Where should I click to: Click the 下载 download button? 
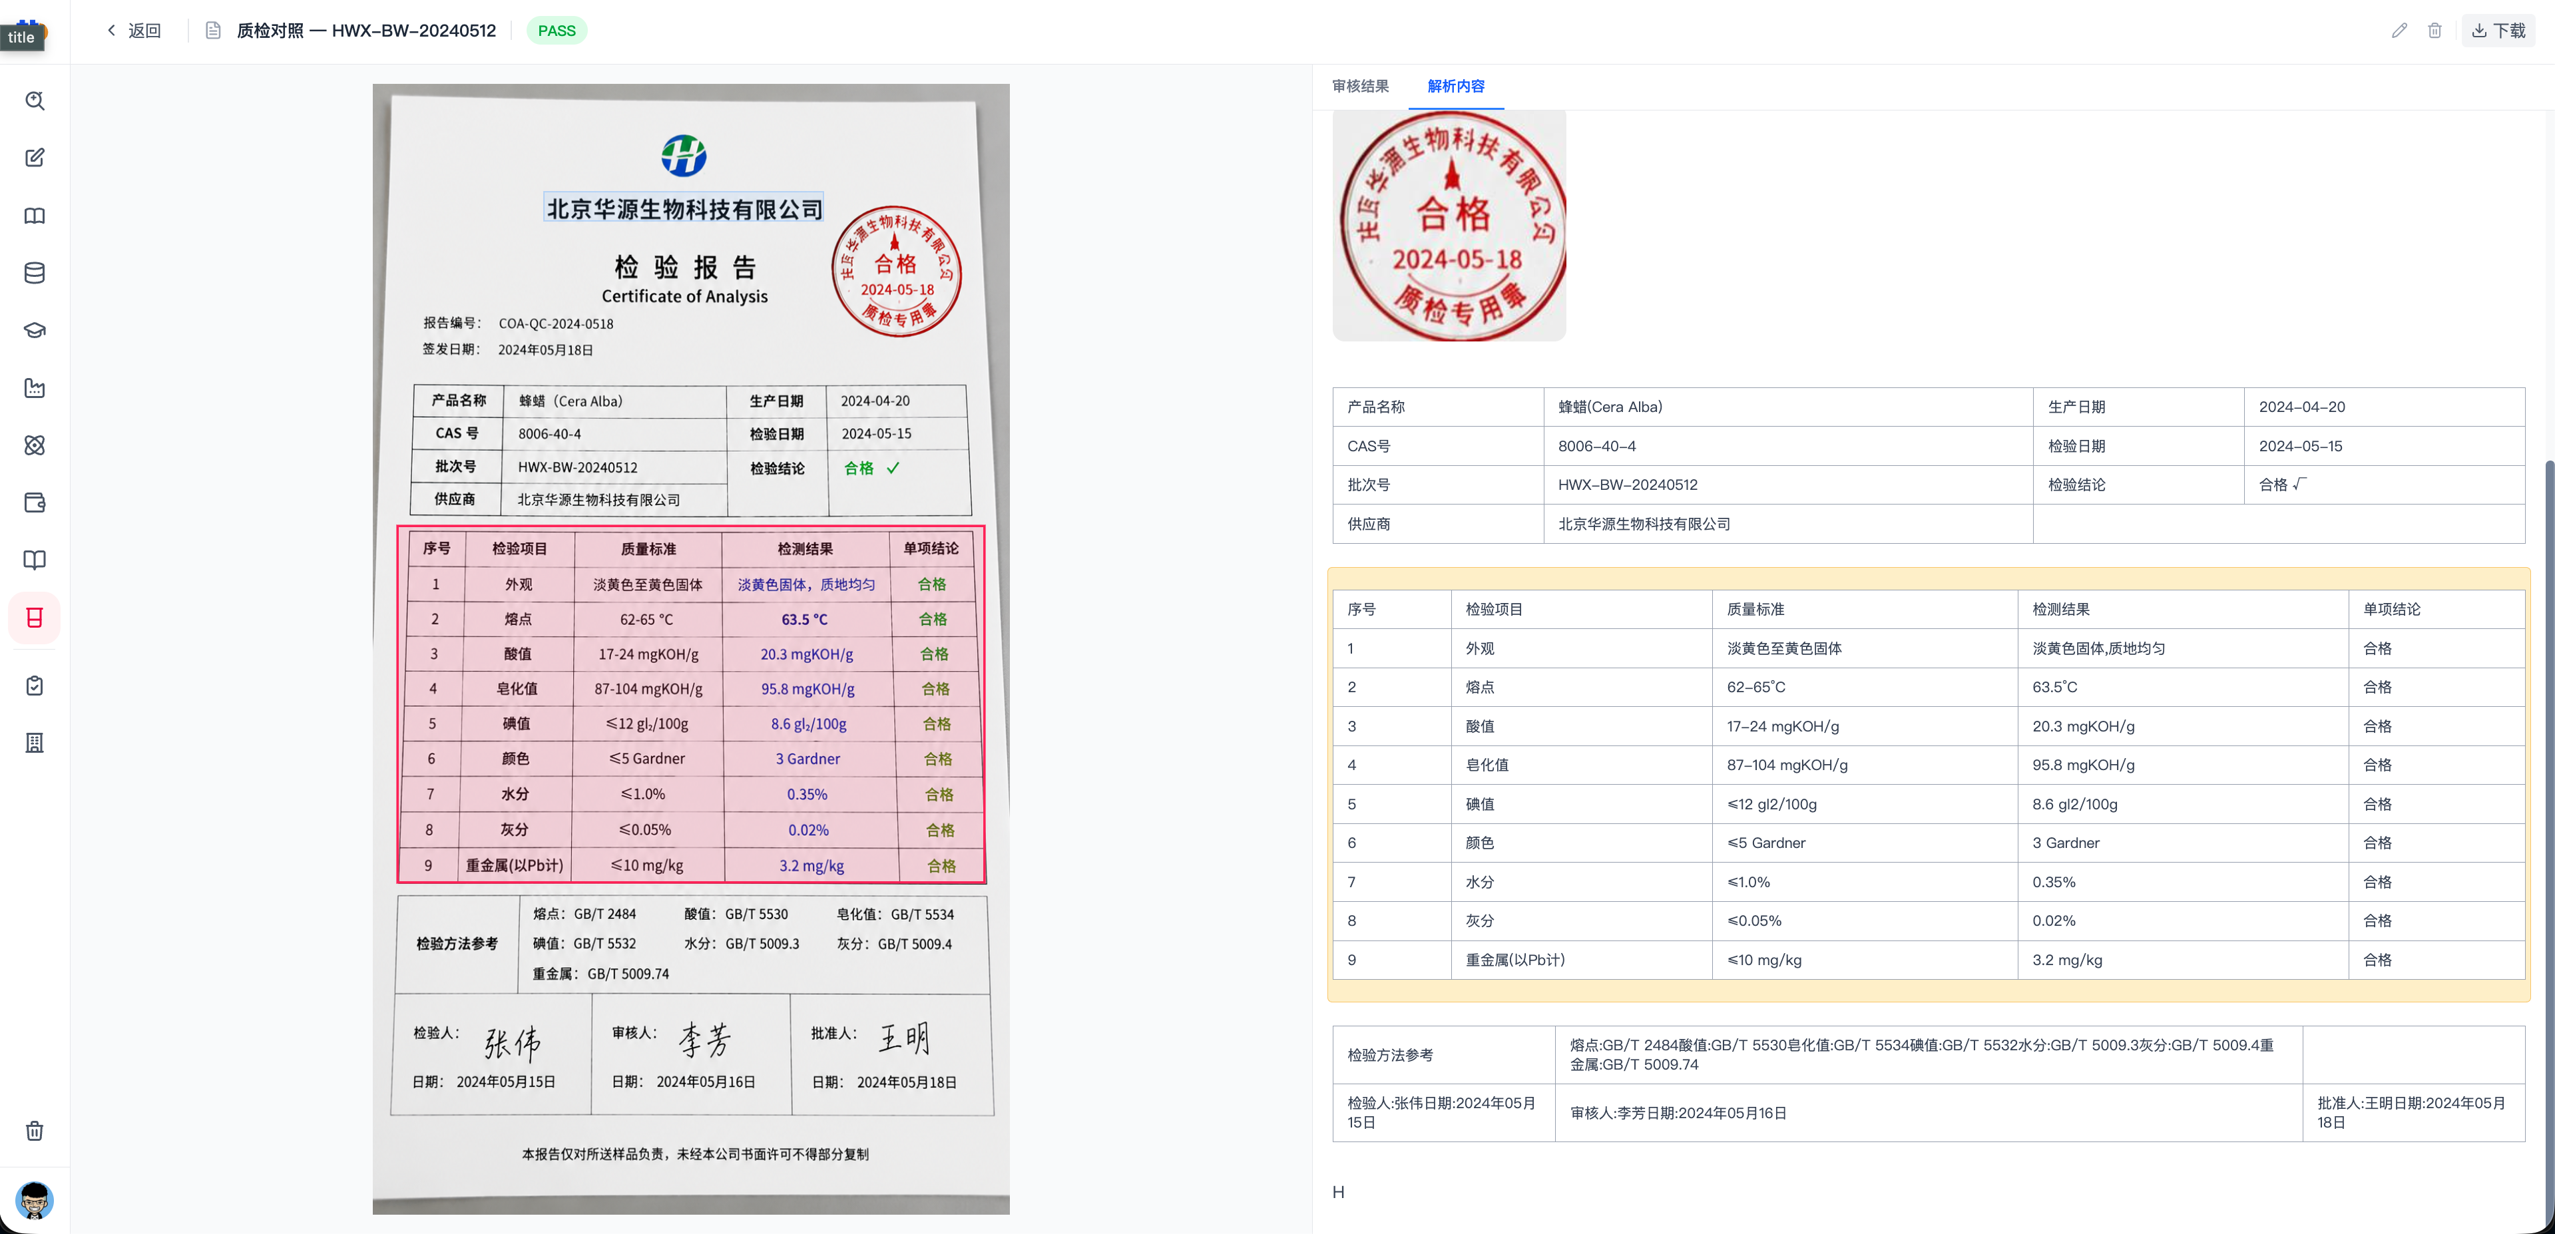pyautogui.click(x=2498, y=31)
